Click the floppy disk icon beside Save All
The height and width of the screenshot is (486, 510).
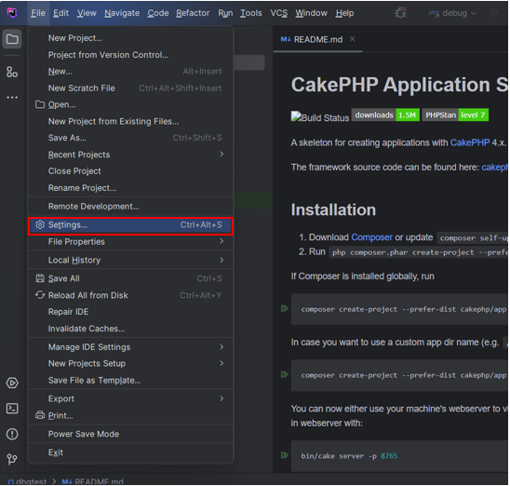click(40, 278)
